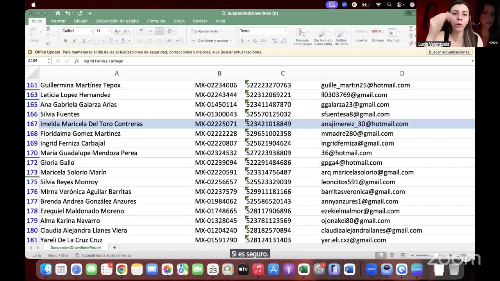This screenshot has height=281, width=500.
Task: Add new sheet with plus button
Action: (114, 247)
